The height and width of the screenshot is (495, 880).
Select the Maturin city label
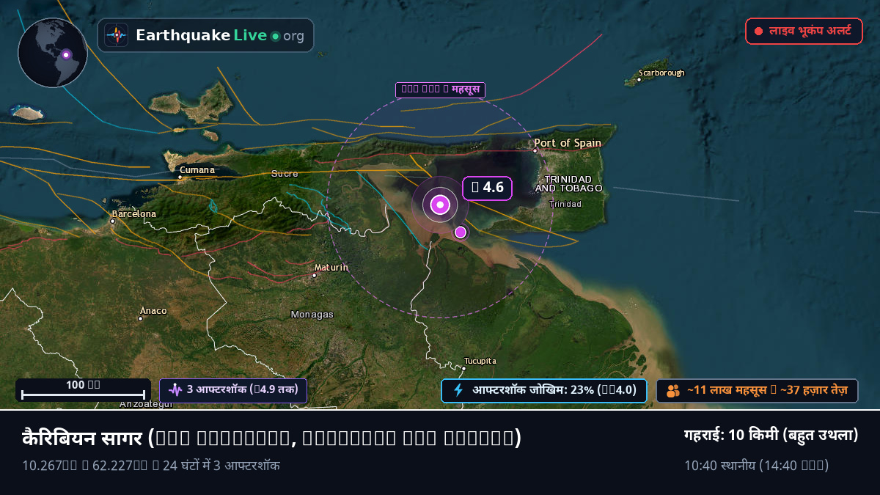(x=331, y=268)
